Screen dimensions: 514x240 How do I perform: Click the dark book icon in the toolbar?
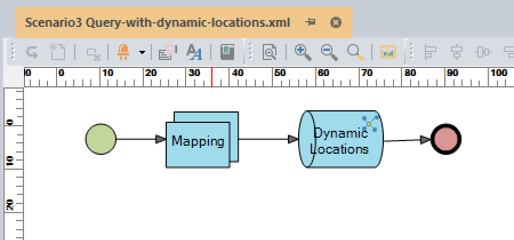coord(227,53)
